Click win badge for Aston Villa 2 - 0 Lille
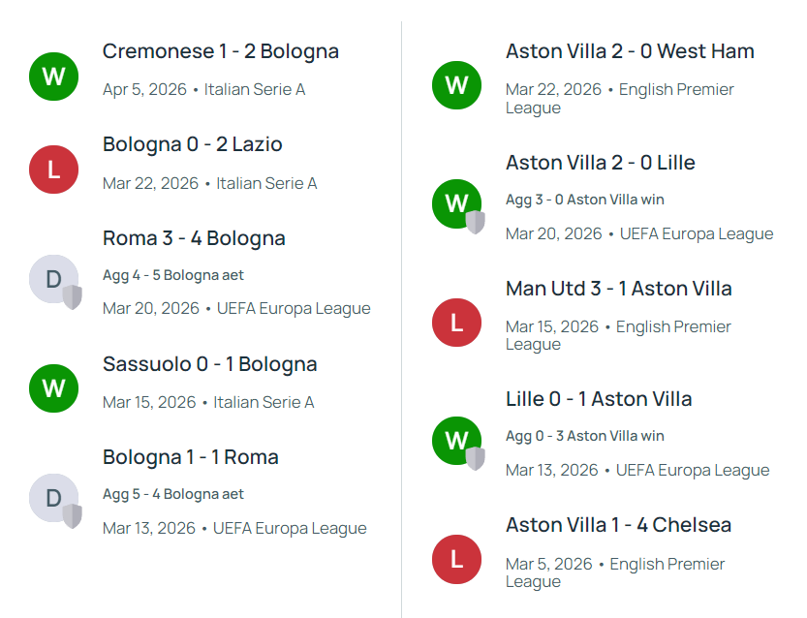 (456, 203)
